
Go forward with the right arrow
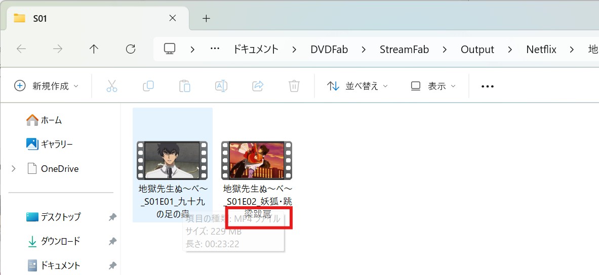pyautogui.click(x=58, y=49)
